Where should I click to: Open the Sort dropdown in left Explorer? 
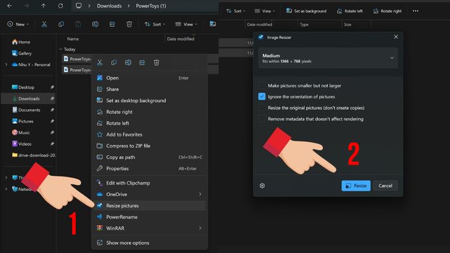(x=155, y=24)
